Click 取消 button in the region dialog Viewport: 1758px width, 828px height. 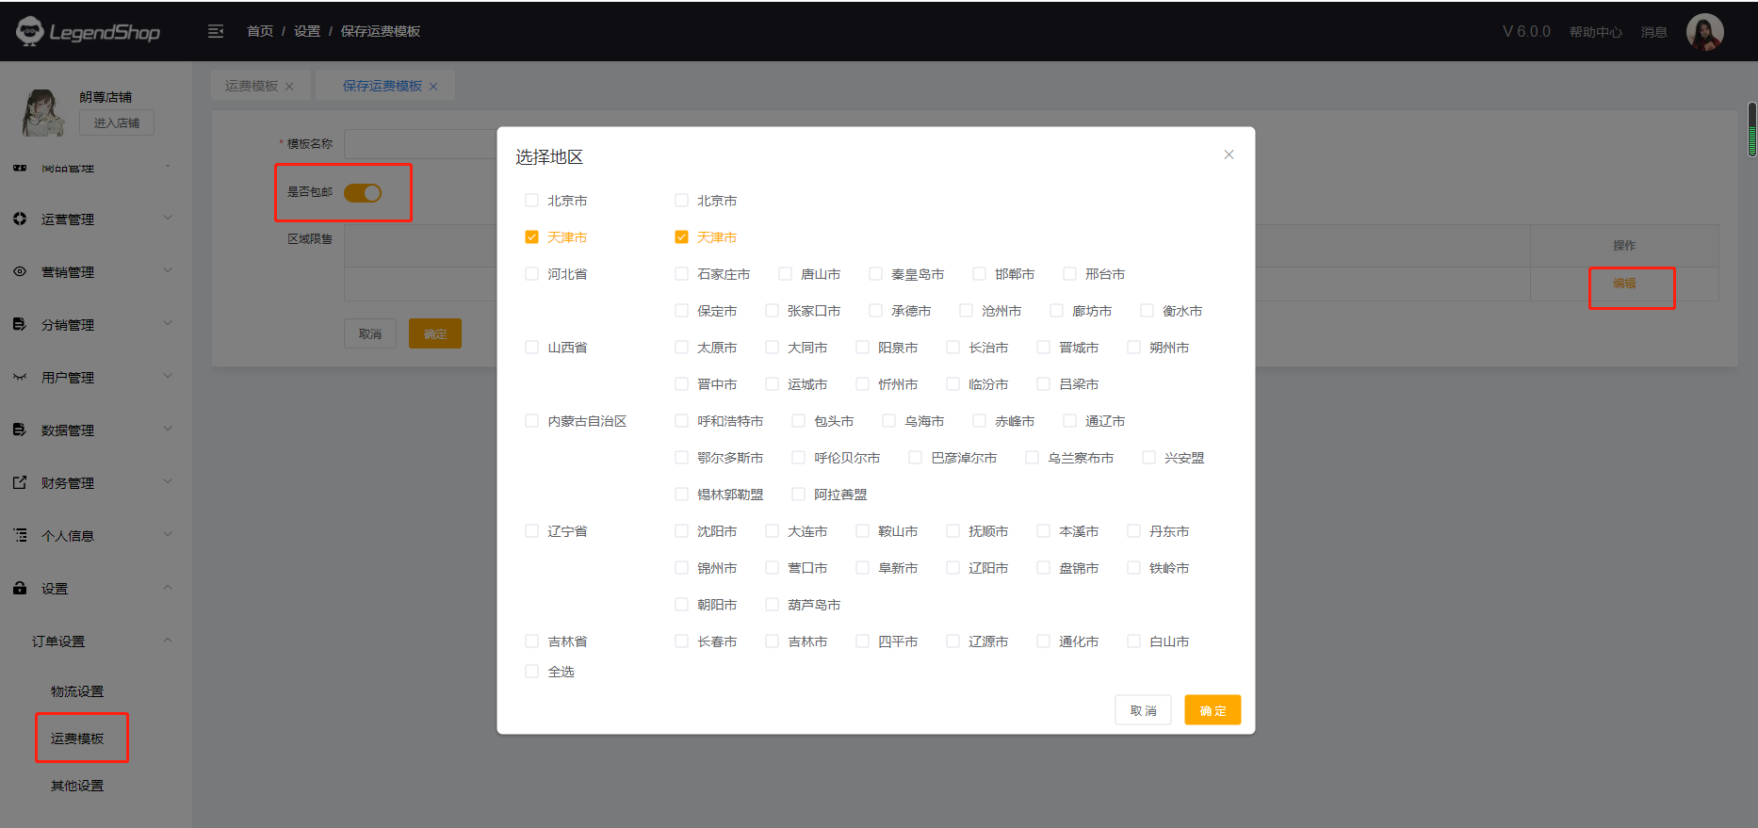[x=1143, y=710]
